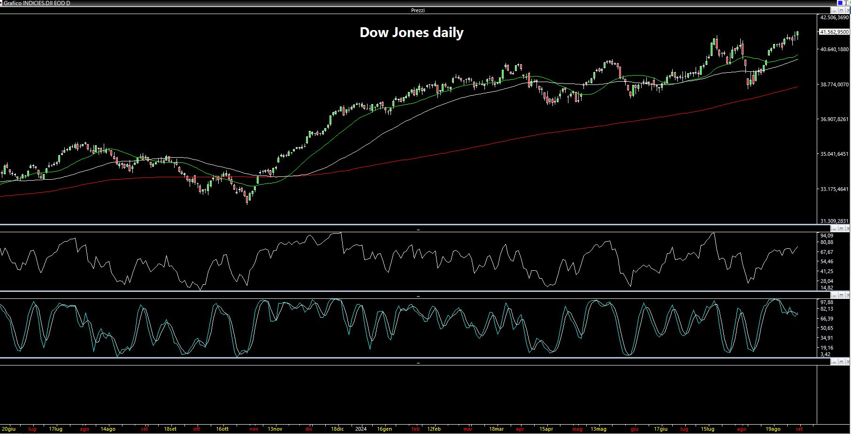Click the 36.907,8261 price axis value
851x434 pixels.
[835, 119]
